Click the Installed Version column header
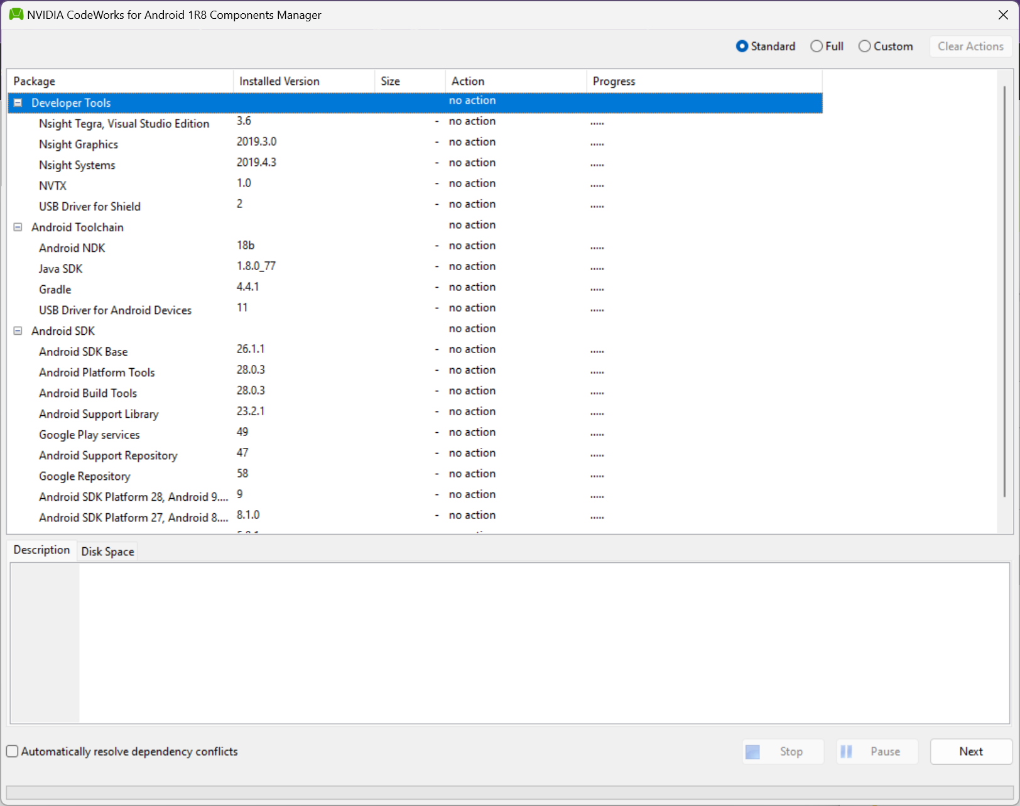This screenshot has width=1020, height=806. 304,81
